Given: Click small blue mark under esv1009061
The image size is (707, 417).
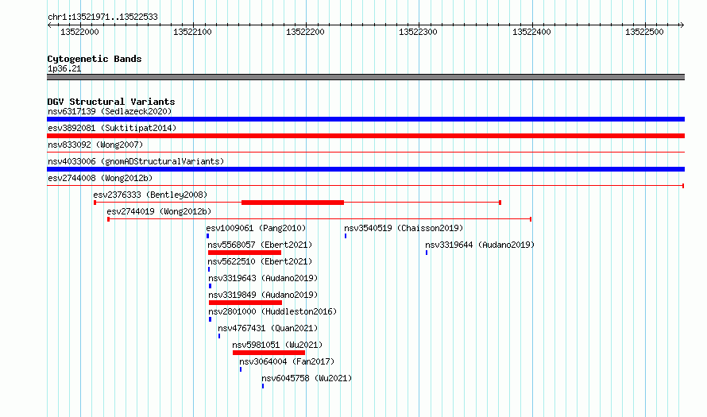Looking at the screenshot, I should [x=207, y=236].
